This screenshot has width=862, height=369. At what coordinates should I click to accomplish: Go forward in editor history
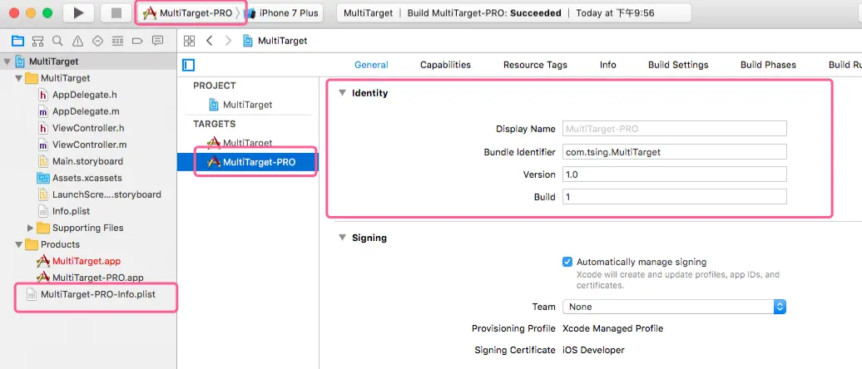pyautogui.click(x=229, y=41)
